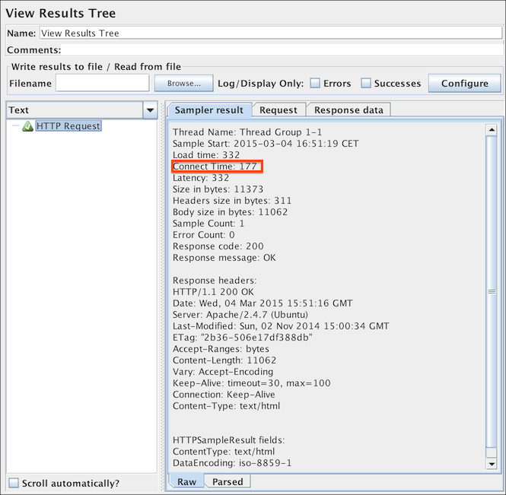Switch to the Parsed view tab
Image resolution: width=506 pixels, height=495 pixels.
(228, 481)
